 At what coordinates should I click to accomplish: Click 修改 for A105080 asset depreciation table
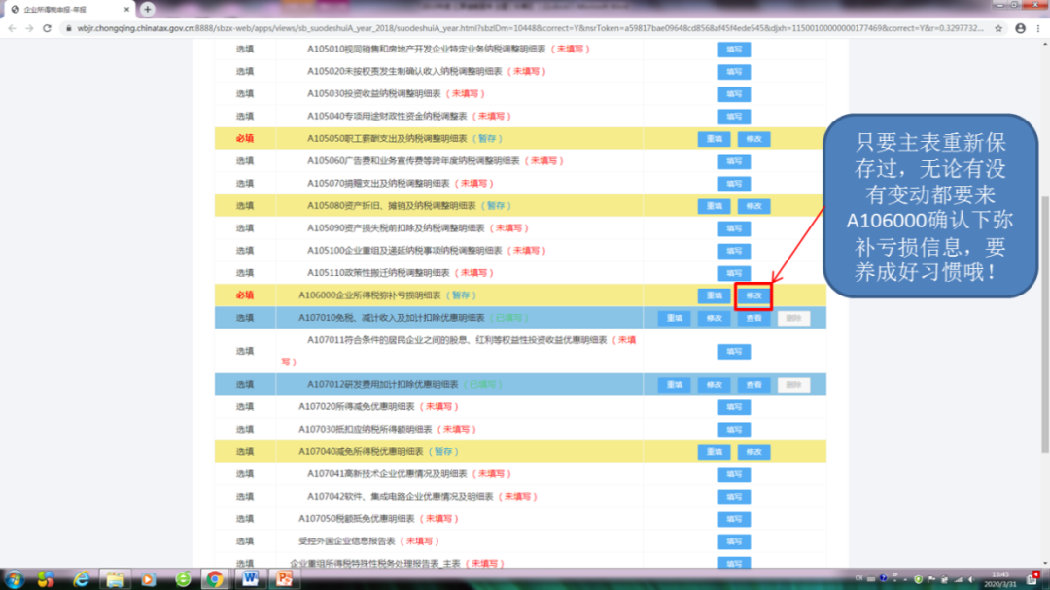[753, 206]
